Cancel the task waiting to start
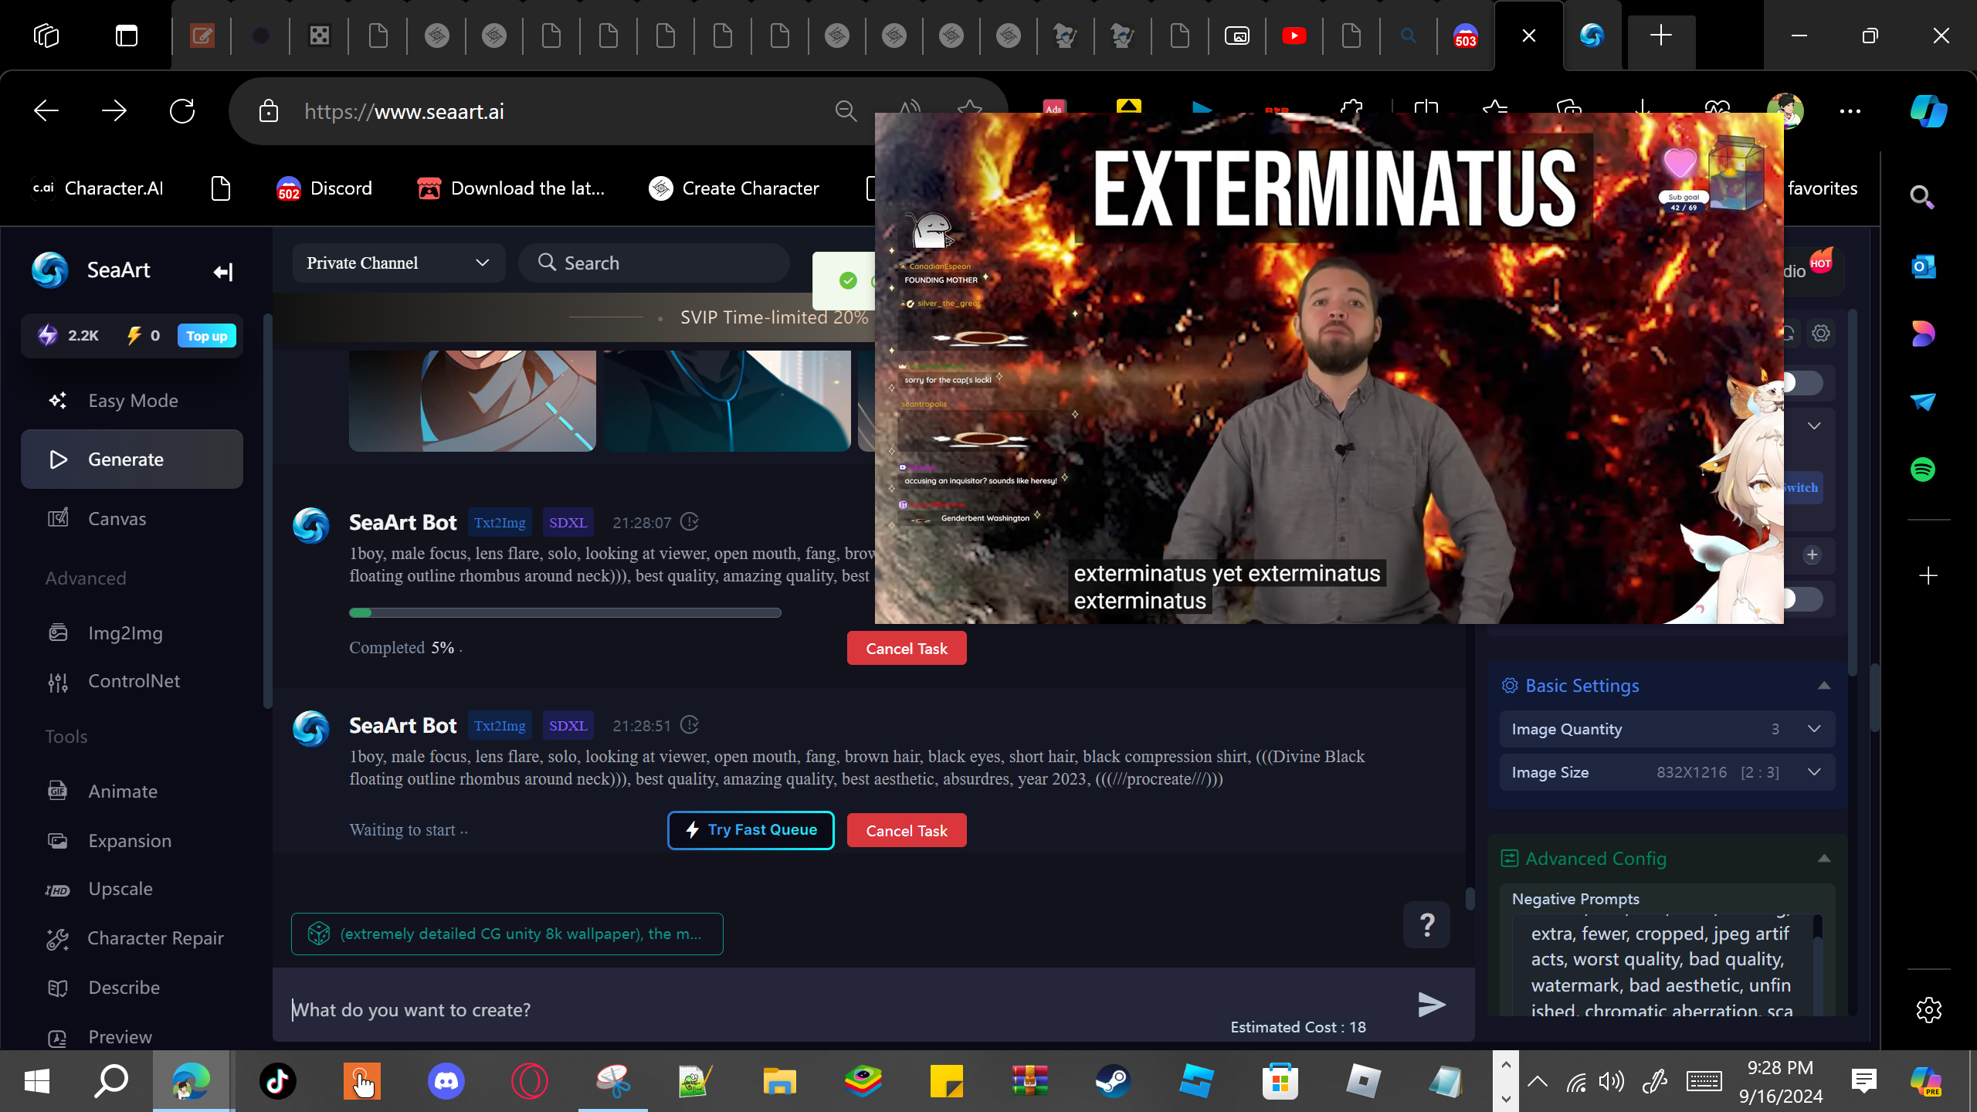Viewport: 1977px width, 1112px height. 907,831
